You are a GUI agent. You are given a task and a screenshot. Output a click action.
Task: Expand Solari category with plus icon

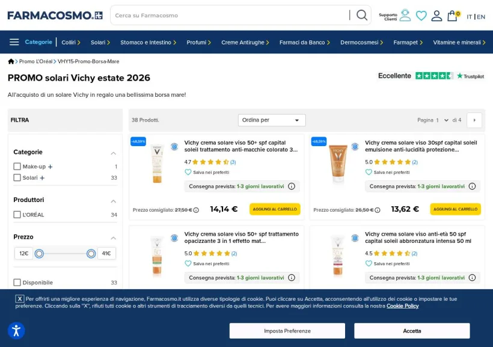coord(42,178)
